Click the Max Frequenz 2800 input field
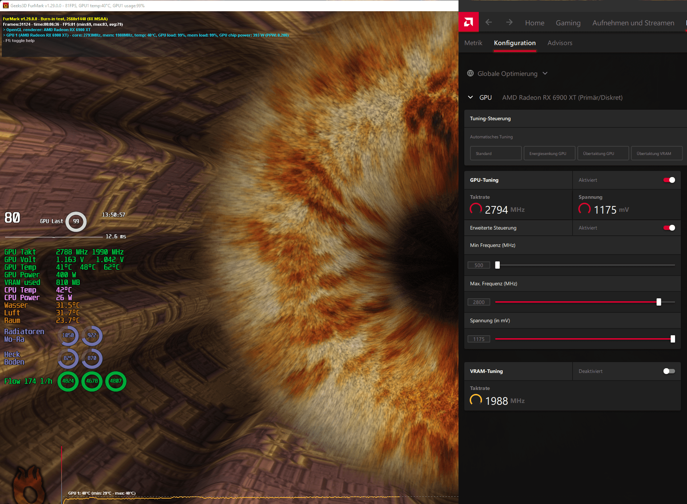Image resolution: width=687 pixels, height=504 pixels. tap(479, 302)
